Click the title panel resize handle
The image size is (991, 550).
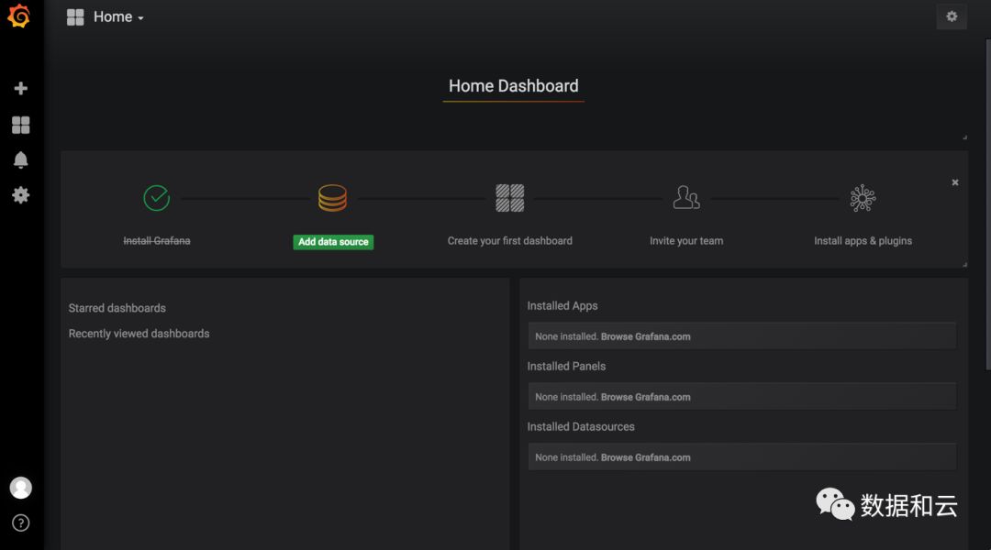(x=964, y=137)
